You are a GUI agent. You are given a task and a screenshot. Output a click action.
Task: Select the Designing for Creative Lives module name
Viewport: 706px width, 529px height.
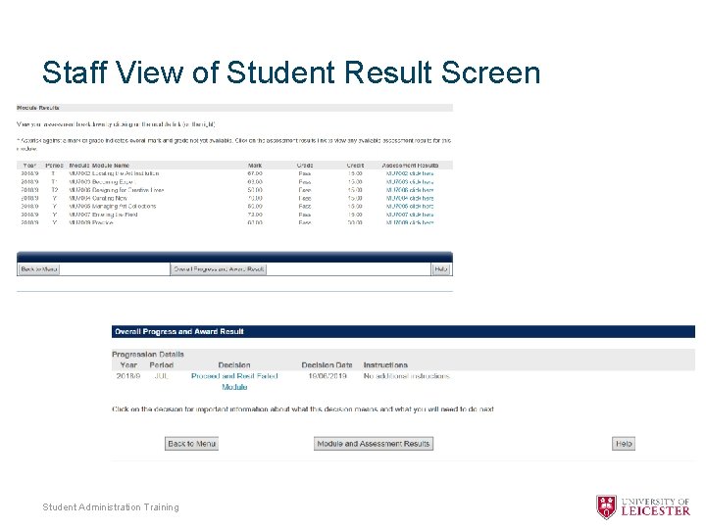point(127,190)
